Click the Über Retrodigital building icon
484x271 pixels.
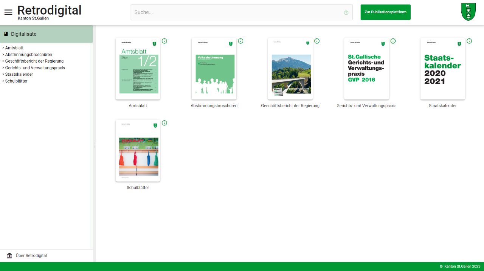point(10,256)
